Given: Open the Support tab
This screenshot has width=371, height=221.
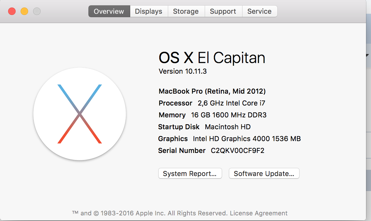Looking at the screenshot, I should [223, 11].
